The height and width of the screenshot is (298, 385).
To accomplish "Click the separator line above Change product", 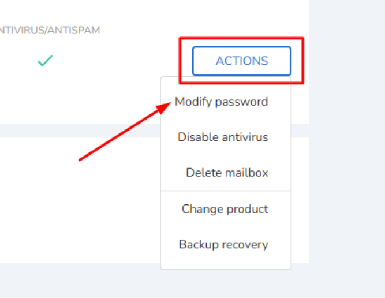I will coord(226,191).
